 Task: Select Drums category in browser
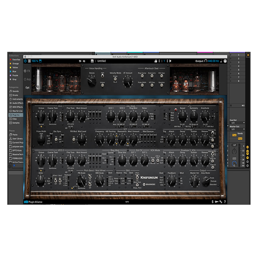[x=14, y=95]
